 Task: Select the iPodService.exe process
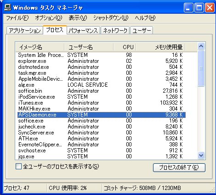coord(102,97)
